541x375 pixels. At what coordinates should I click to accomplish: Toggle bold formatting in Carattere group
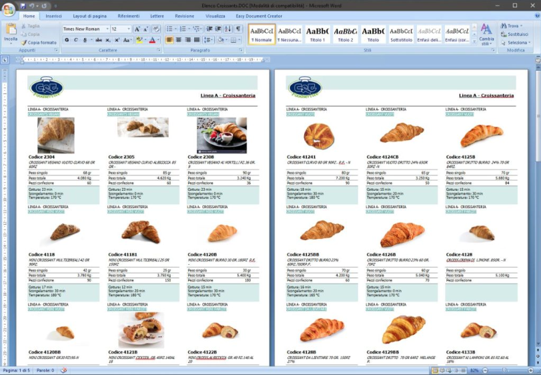tap(67, 40)
